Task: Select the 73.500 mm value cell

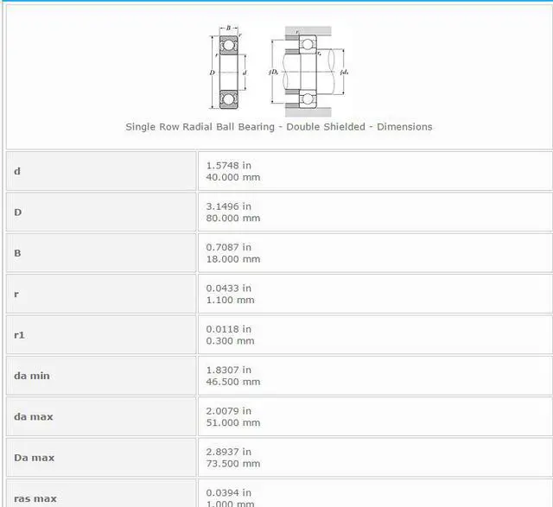Action: 374,458
